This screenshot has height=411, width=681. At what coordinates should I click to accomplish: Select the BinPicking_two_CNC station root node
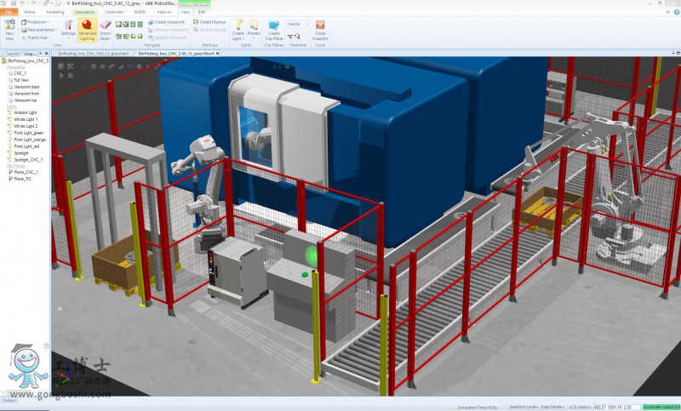pyautogui.click(x=27, y=61)
